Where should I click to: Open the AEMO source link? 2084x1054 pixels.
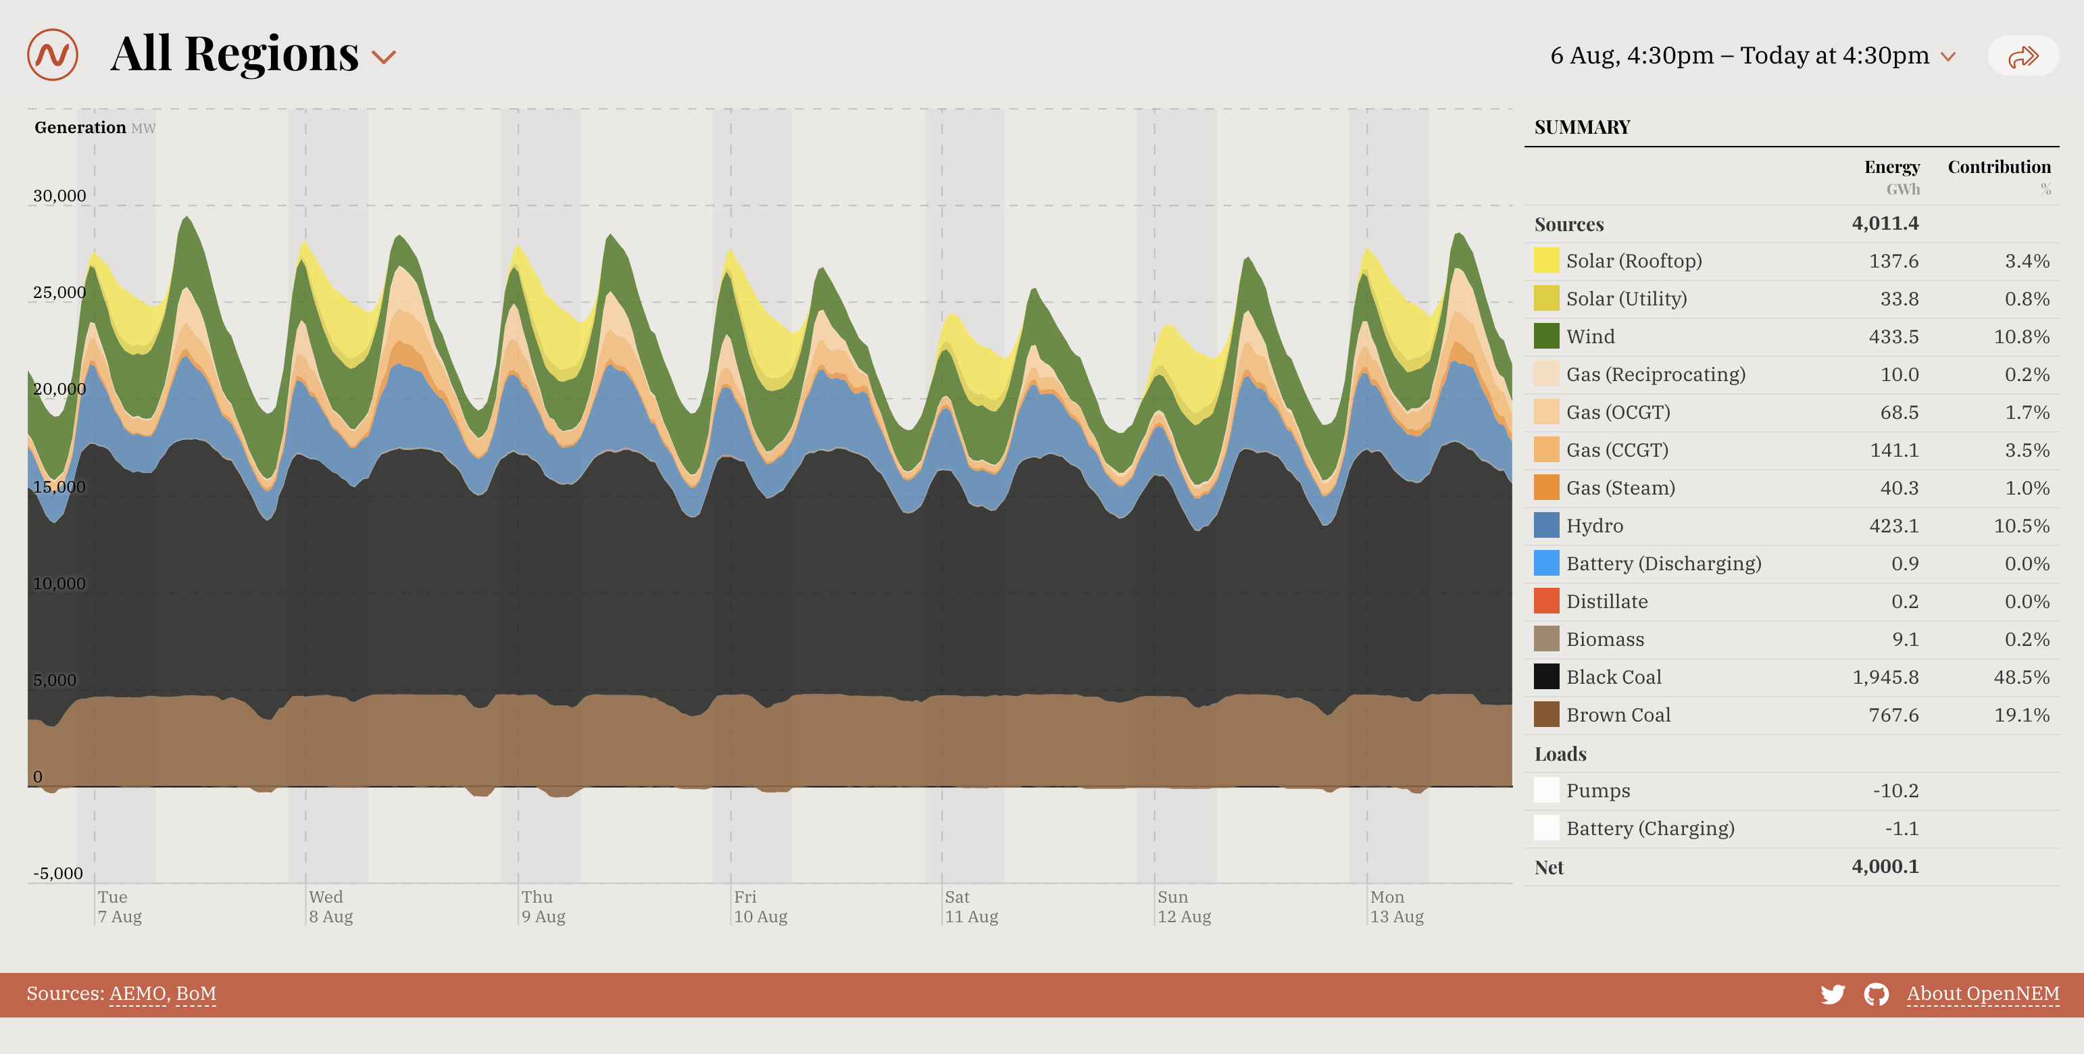click(138, 994)
